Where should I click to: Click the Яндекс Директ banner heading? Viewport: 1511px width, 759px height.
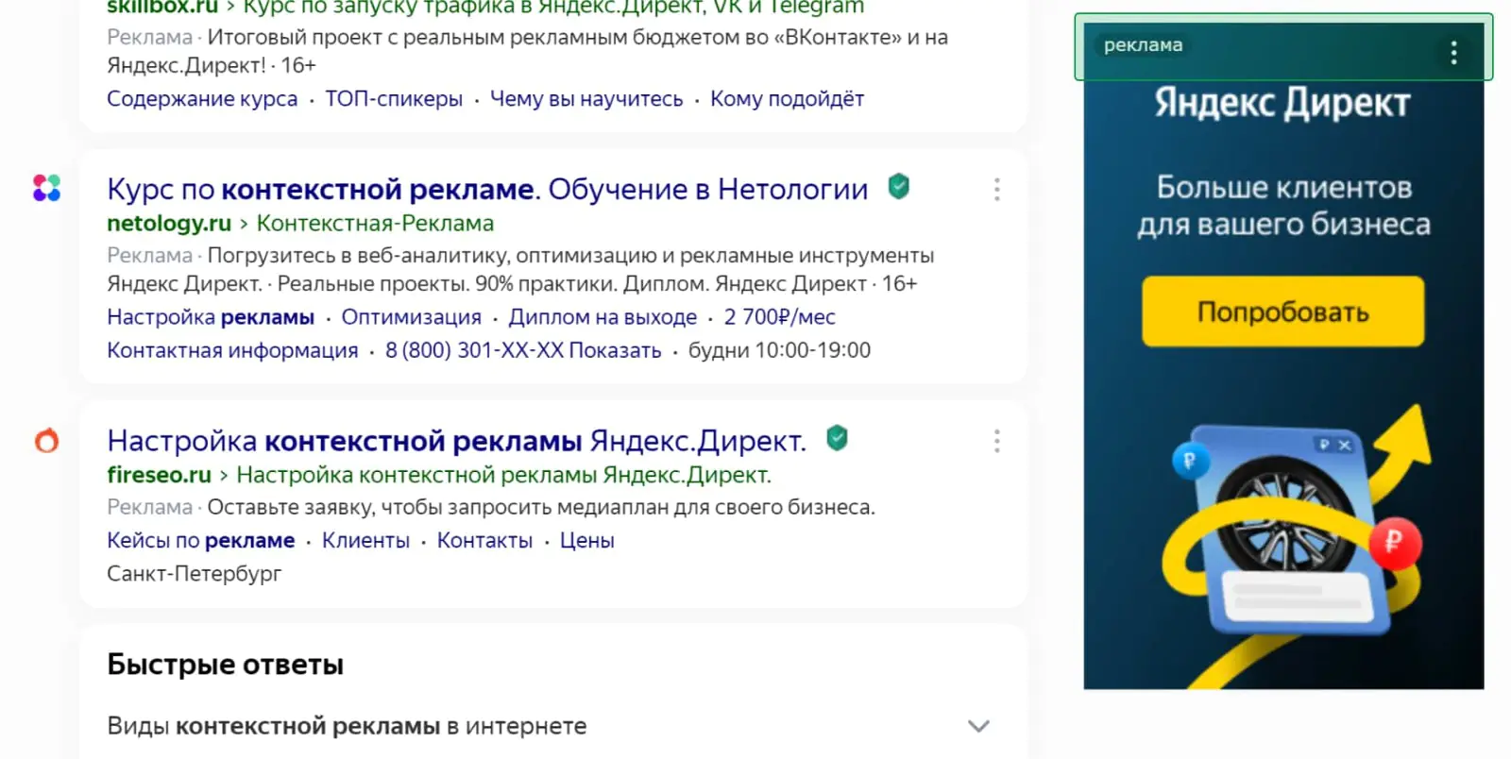tap(1282, 103)
